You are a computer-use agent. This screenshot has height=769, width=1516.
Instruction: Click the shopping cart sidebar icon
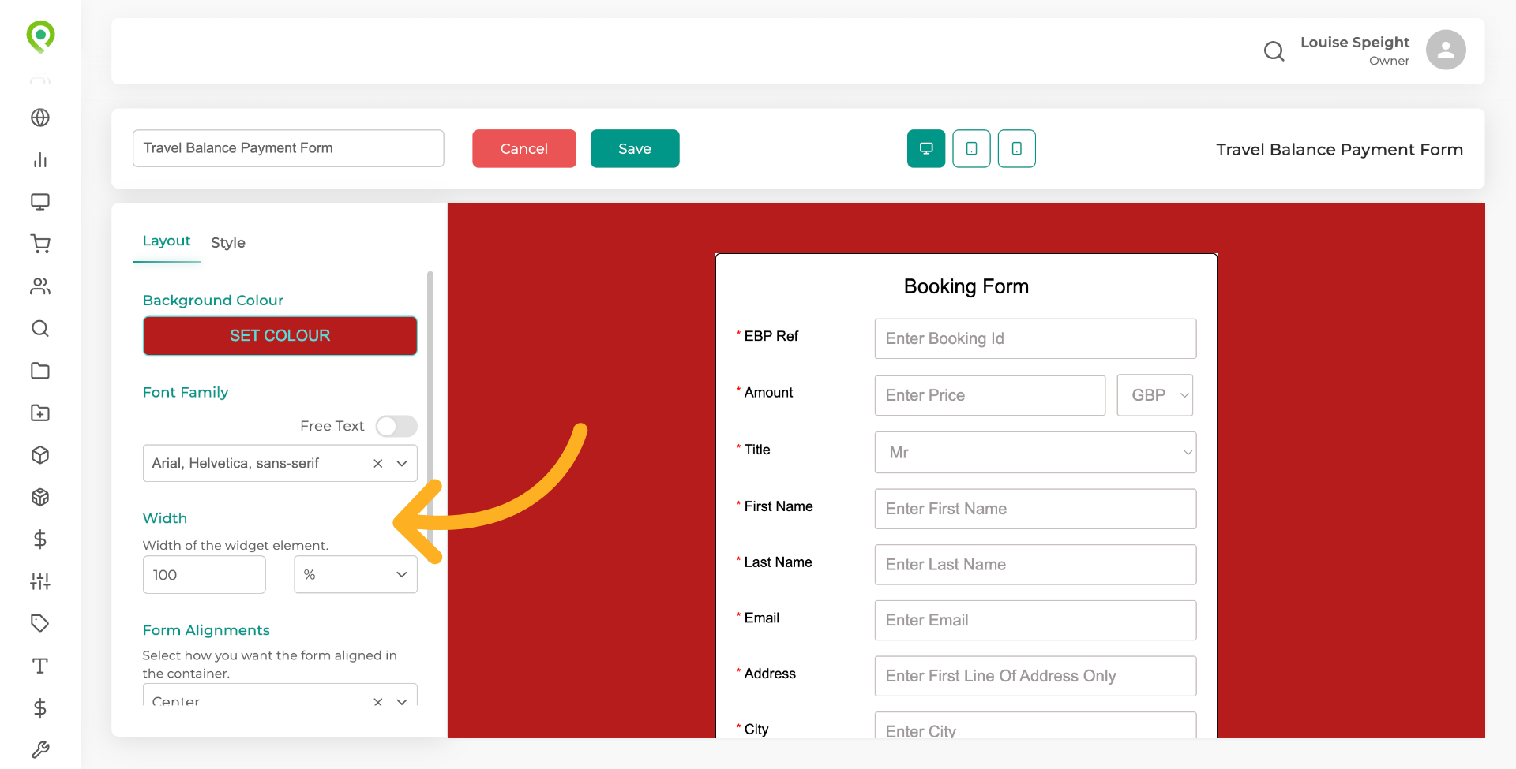pos(40,244)
